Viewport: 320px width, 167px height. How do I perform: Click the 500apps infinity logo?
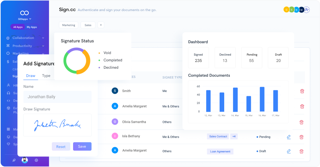(24, 13)
